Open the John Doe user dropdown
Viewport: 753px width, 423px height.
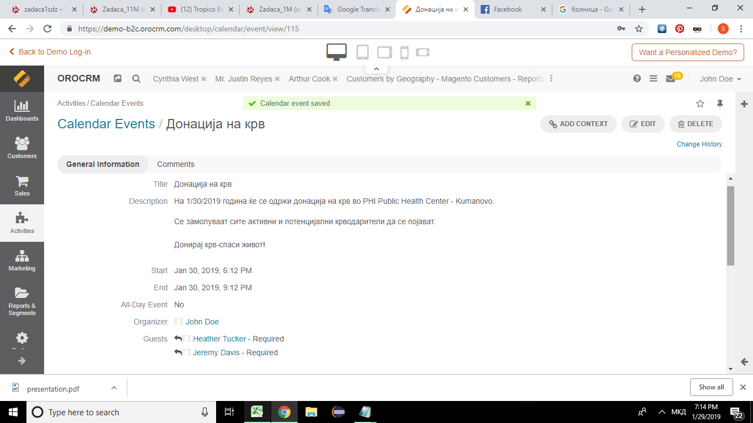click(x=720, y=79)
